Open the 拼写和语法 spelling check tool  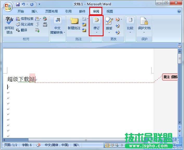pyautogui.click(x=9, y=26)
